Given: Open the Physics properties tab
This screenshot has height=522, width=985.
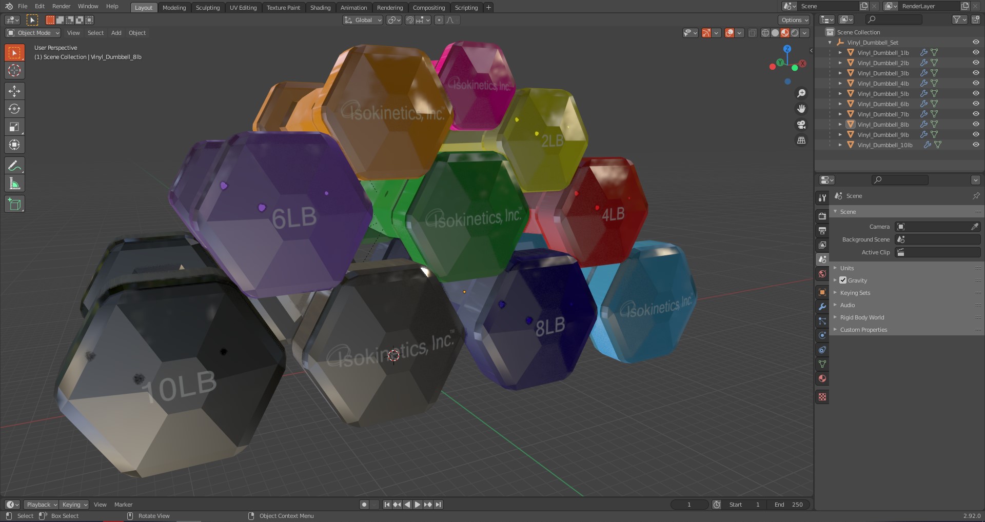Looking at the screenshot, I should point(822,335).
